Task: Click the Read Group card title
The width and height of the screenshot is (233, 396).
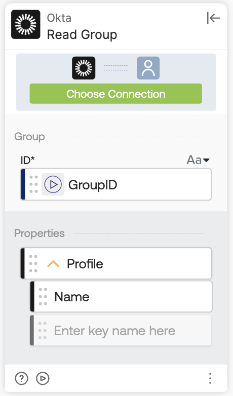Action: [x=82, y=34]
